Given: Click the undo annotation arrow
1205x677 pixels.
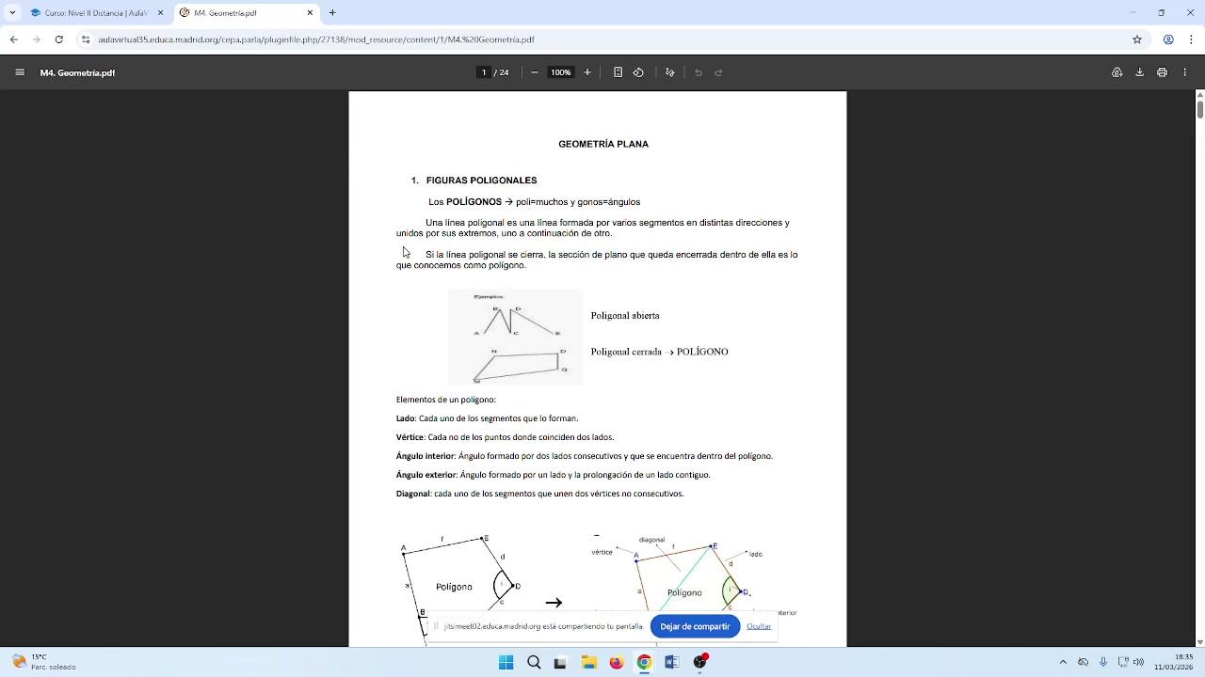Looking at the screenshot, I should [699, 72].
